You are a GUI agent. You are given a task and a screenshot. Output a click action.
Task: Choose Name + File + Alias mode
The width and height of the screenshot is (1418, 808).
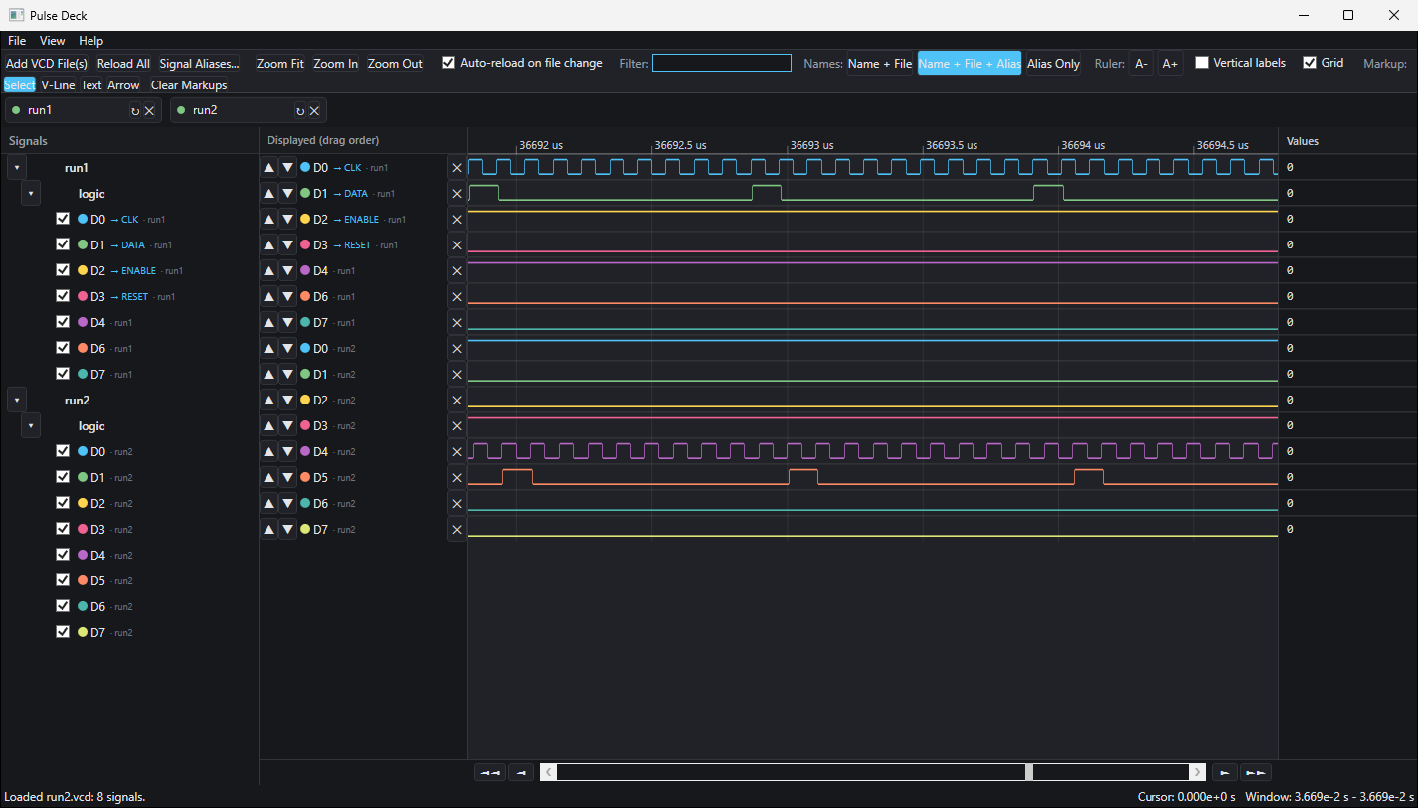click(970, 64)
